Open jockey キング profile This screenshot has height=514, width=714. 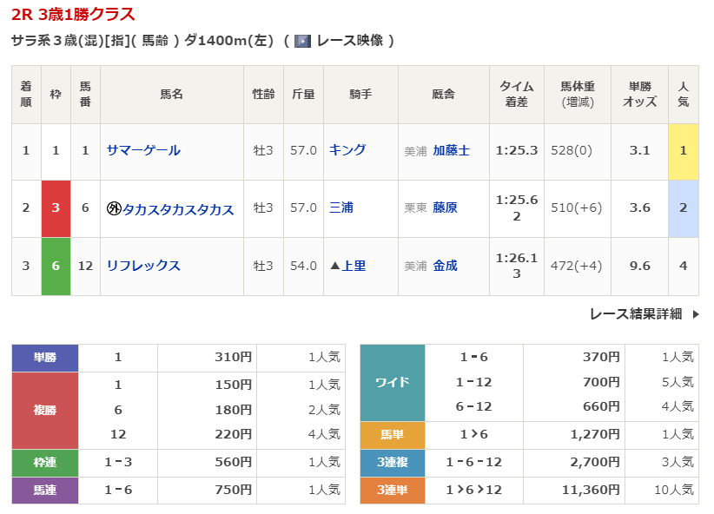click(347, 150)
